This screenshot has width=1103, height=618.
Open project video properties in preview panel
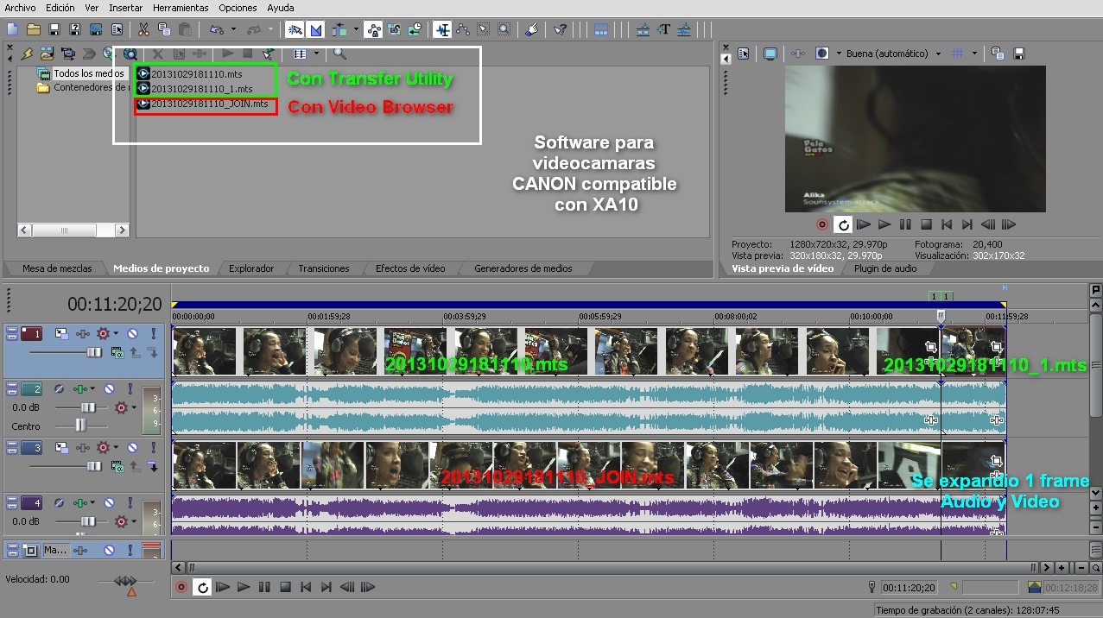coord(745,54)
